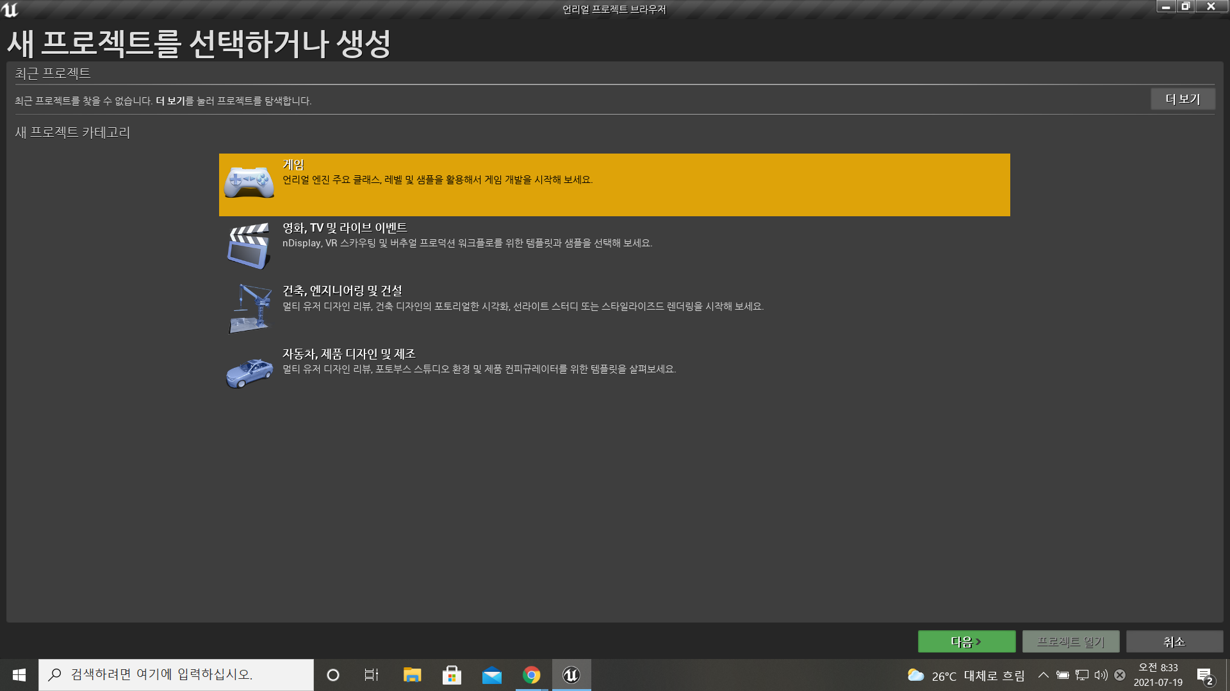Viewport: 1230px width, 691px height.
Task: Click the 취소 cancel button
Action: coord(1174,641)
